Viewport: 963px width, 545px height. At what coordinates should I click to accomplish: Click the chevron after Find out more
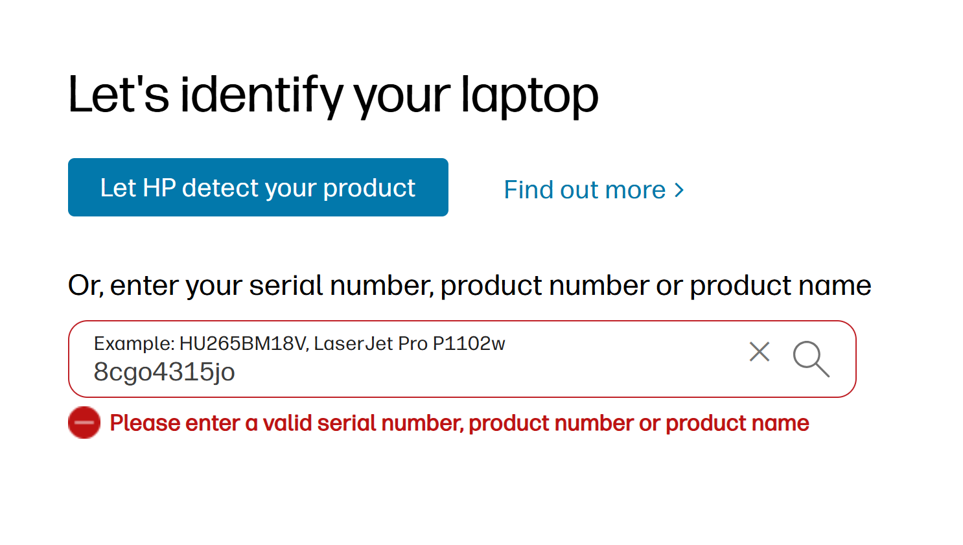[679, 190]
